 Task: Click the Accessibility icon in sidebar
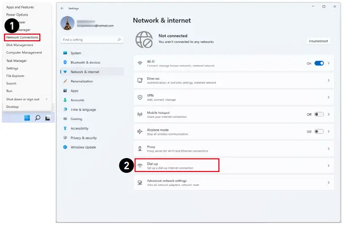(65, 128)
